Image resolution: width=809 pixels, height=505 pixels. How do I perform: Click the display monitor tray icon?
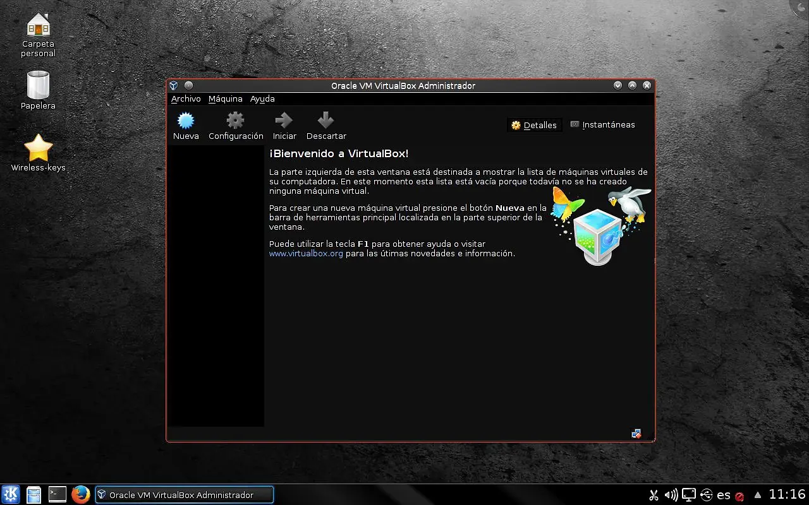(x=689, y=495)
